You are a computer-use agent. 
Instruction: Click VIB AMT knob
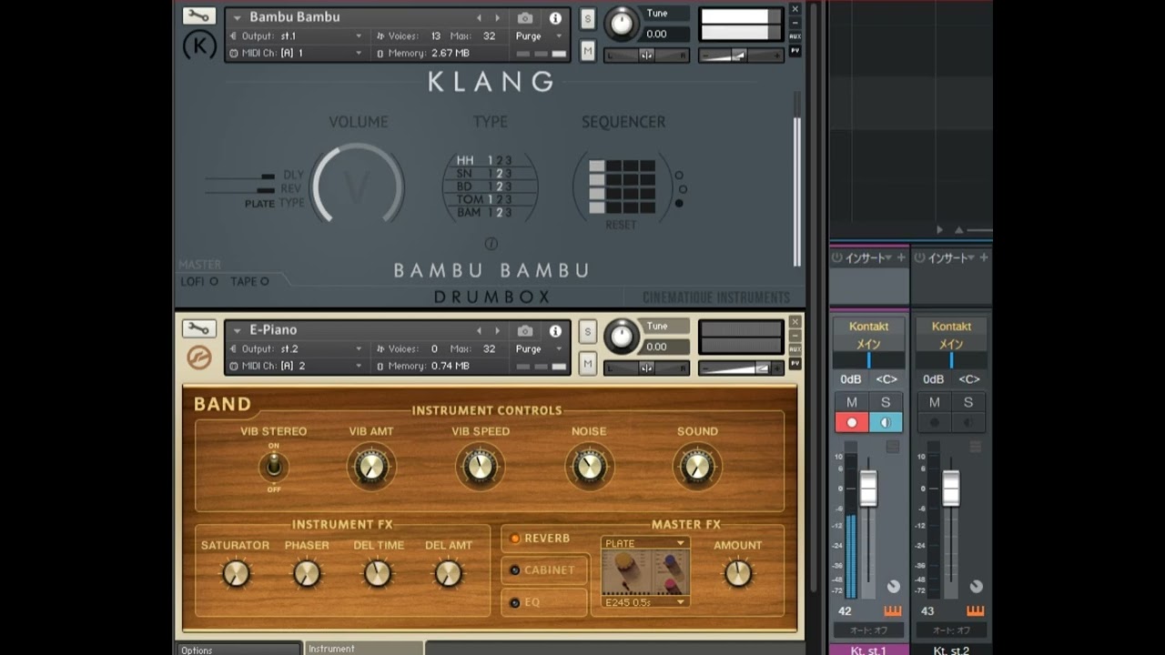coord(371,467)
